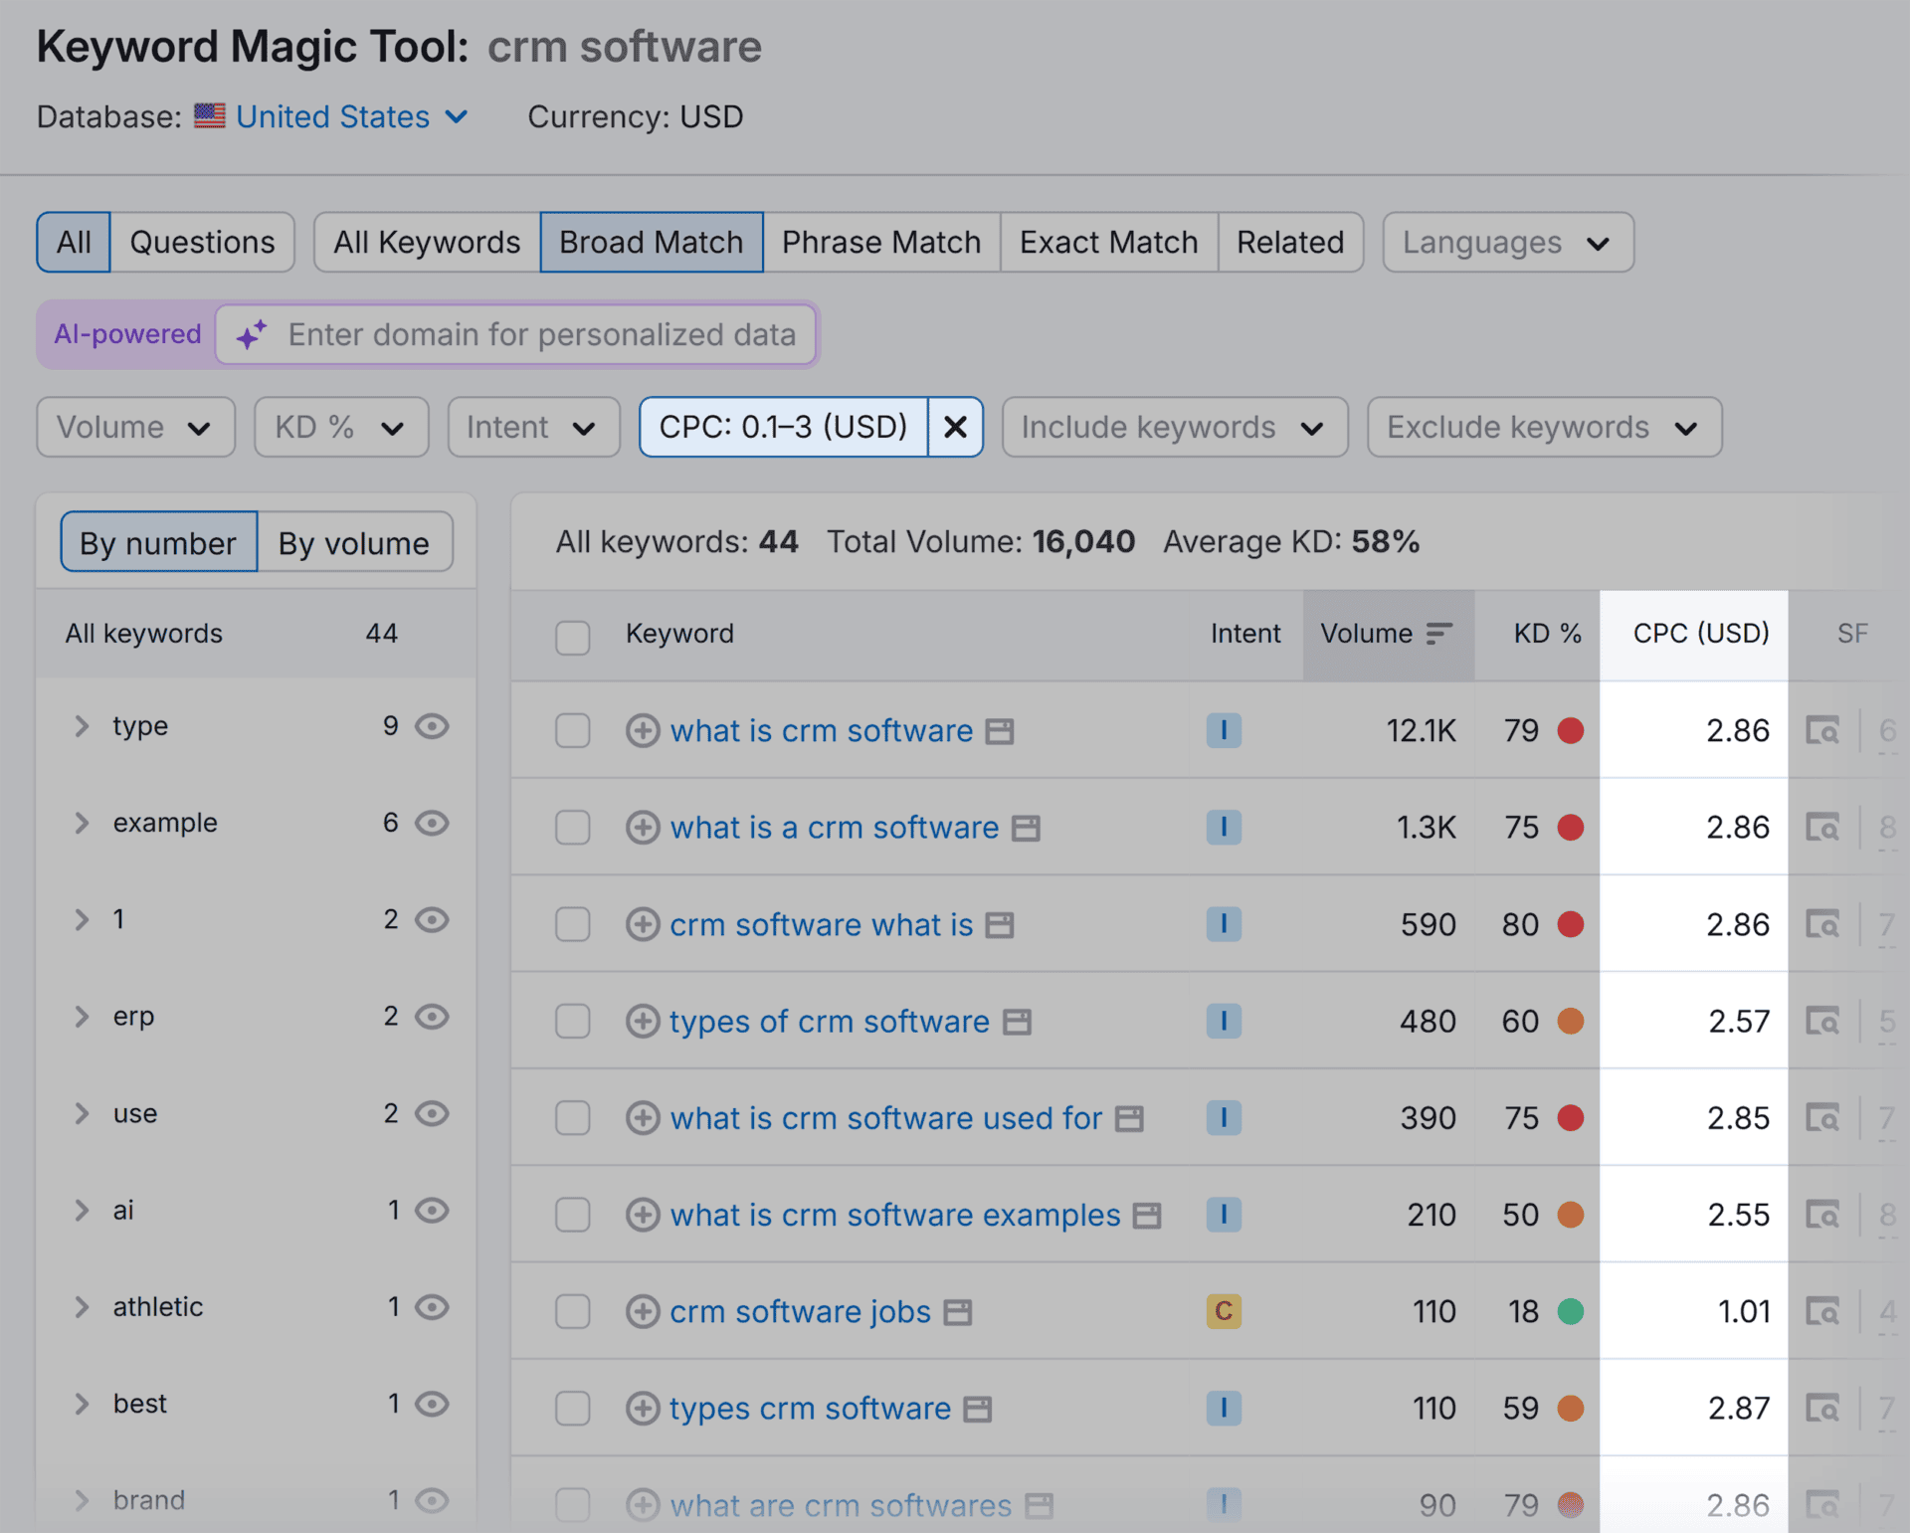Toggle eye icon for the 'erp' group
1910x1533 pixels.
[x=432, y=1017]
